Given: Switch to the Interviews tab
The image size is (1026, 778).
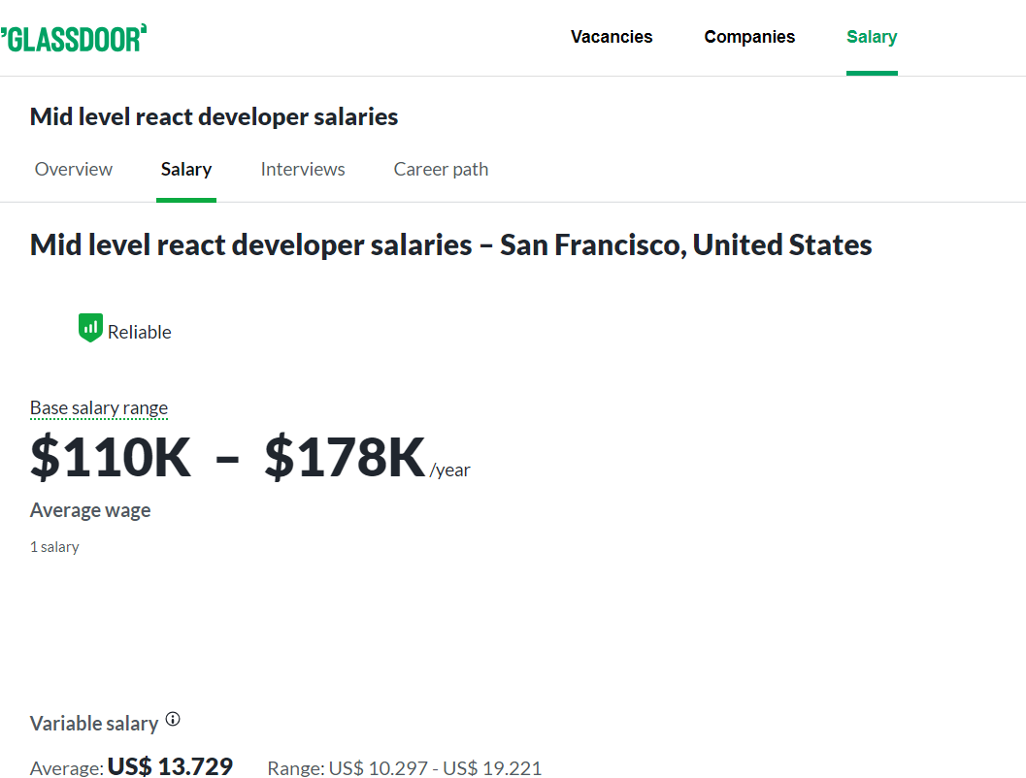Looking at the screenshot, I should point(303,170).
